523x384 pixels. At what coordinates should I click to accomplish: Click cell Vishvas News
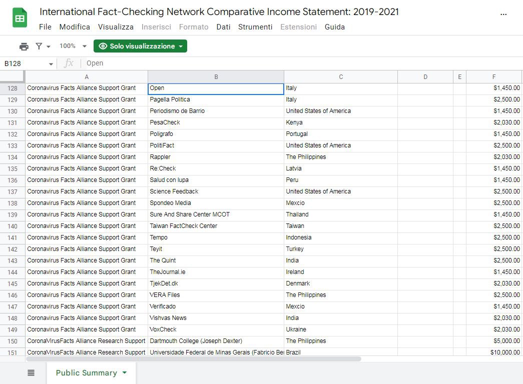tap(216, 318)
